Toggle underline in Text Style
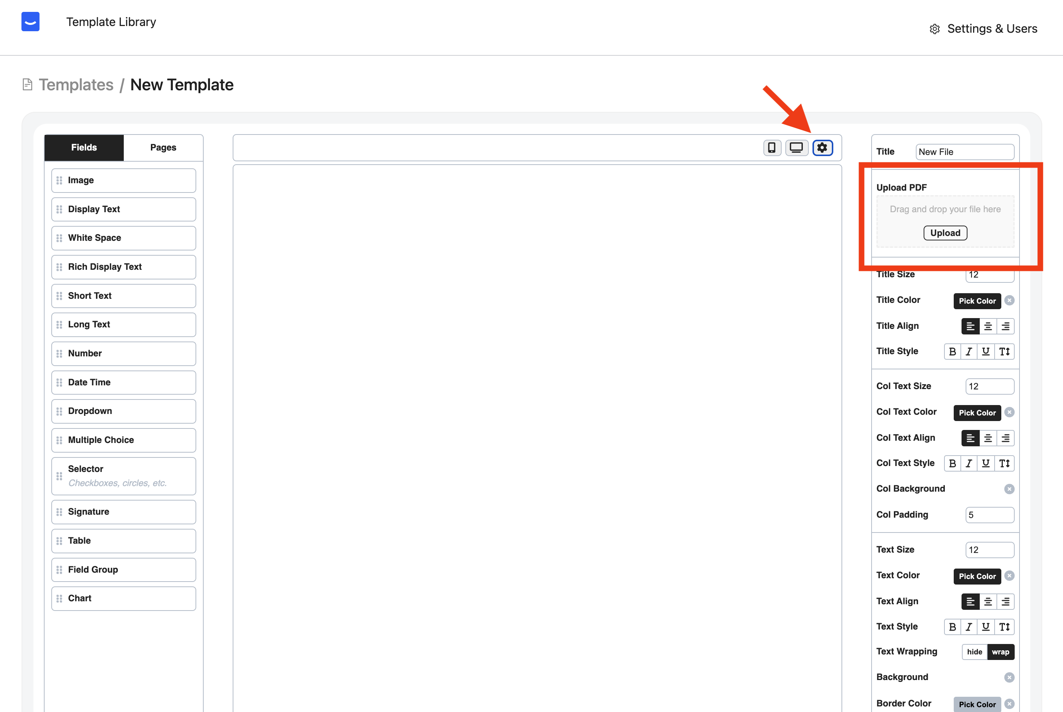This screenshot has width=1063, height=712. pyautogui.click(x=986, y=627)
